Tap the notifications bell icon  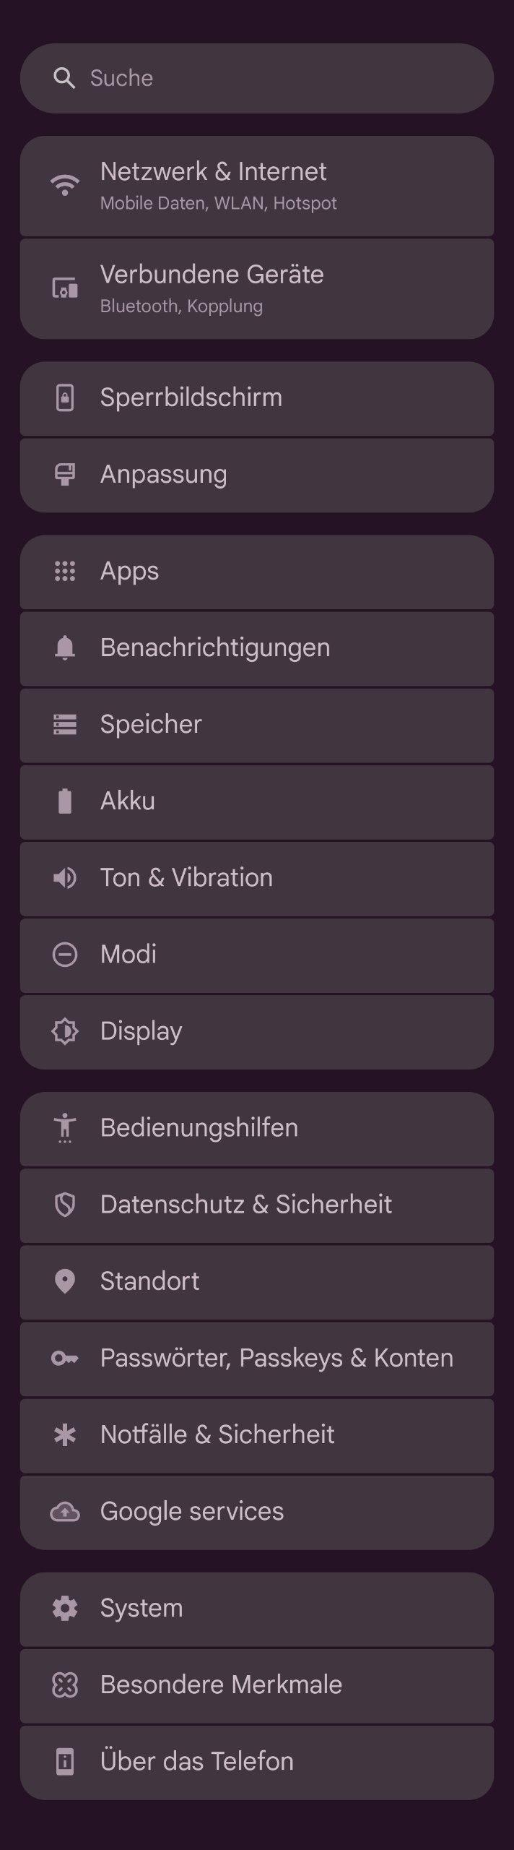click(x=65, y=648)
